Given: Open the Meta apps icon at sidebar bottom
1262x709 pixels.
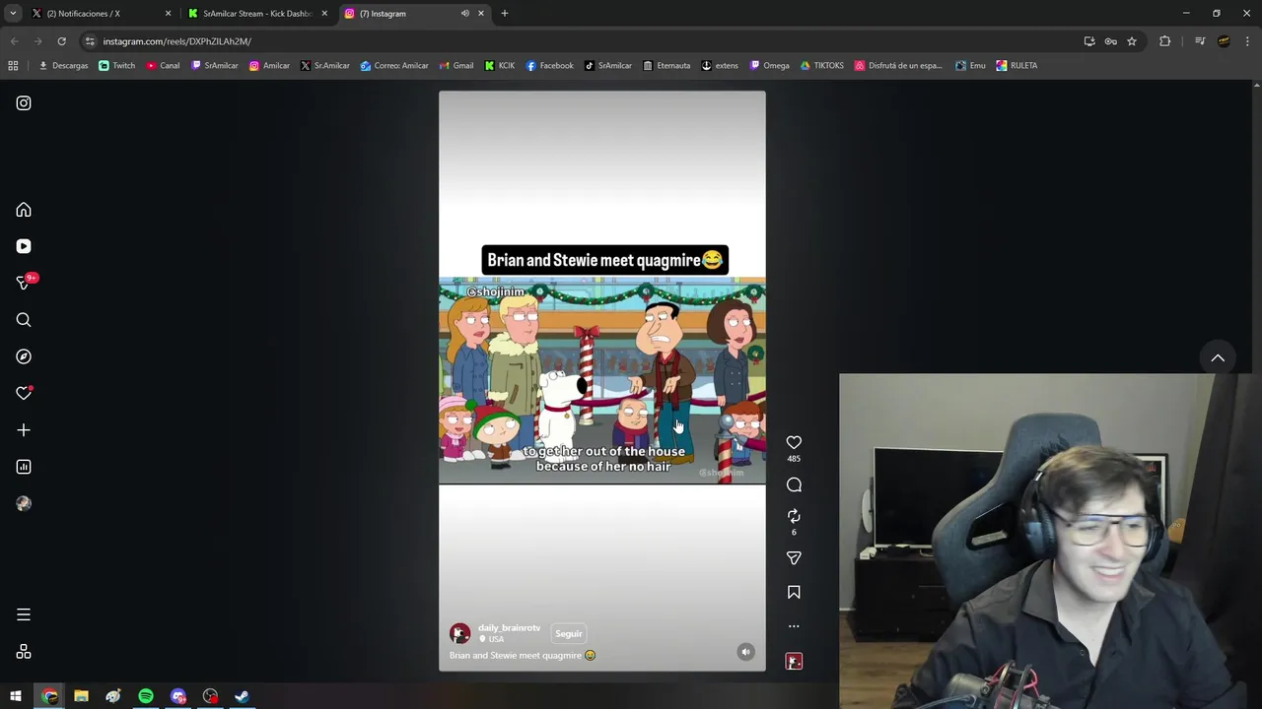Looking at the screenshot, I should pyautogui.click(x=24, y=652).
